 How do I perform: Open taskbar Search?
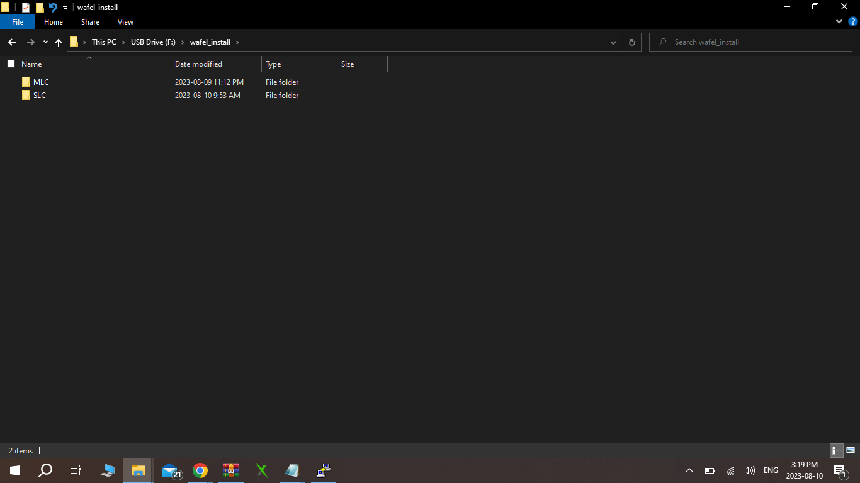(x=45, y=470)
